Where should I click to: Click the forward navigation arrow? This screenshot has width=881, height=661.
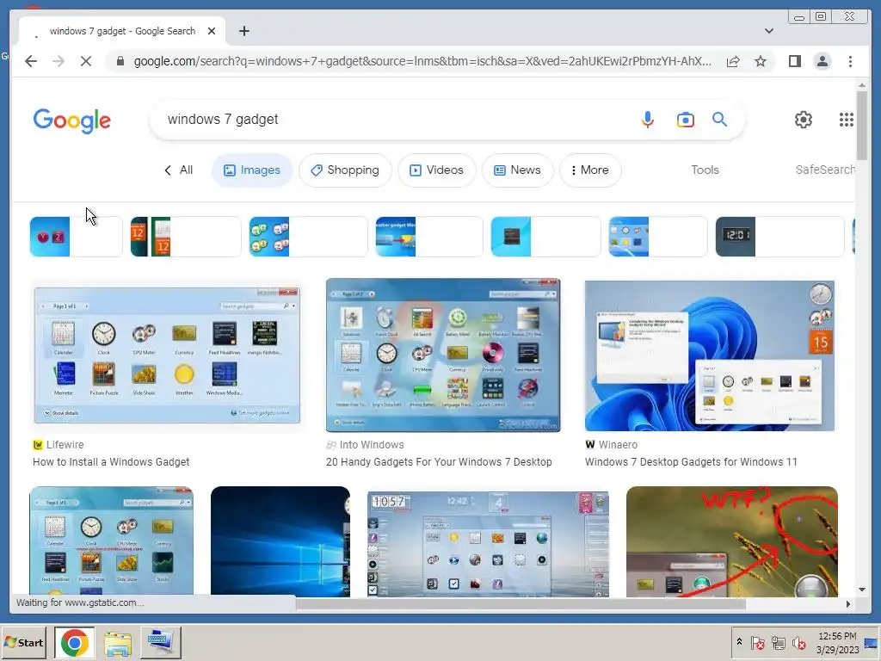[59, 61]
